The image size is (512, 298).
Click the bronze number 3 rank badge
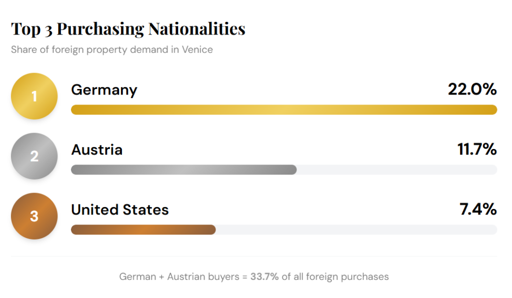click(x=34, y=216)
